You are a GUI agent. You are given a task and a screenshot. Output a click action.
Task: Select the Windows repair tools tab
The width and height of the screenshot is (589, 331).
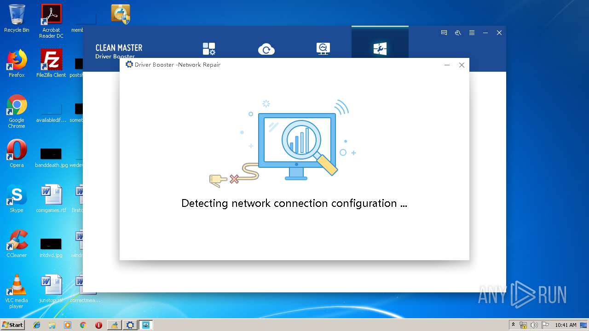click(380, 49)
